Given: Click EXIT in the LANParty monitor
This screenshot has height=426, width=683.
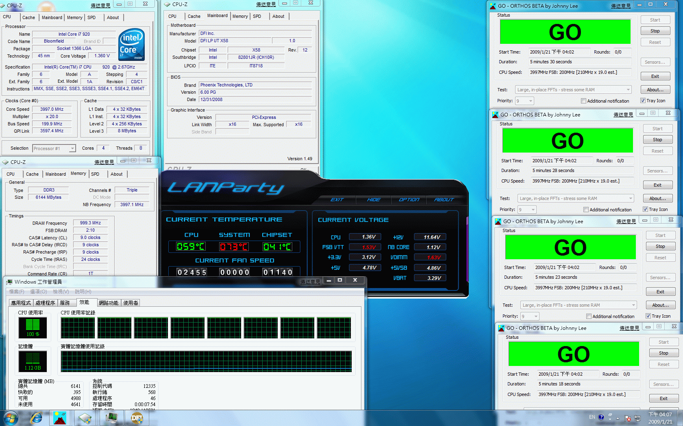Looking at the screenshot, I should pos(337,200).
